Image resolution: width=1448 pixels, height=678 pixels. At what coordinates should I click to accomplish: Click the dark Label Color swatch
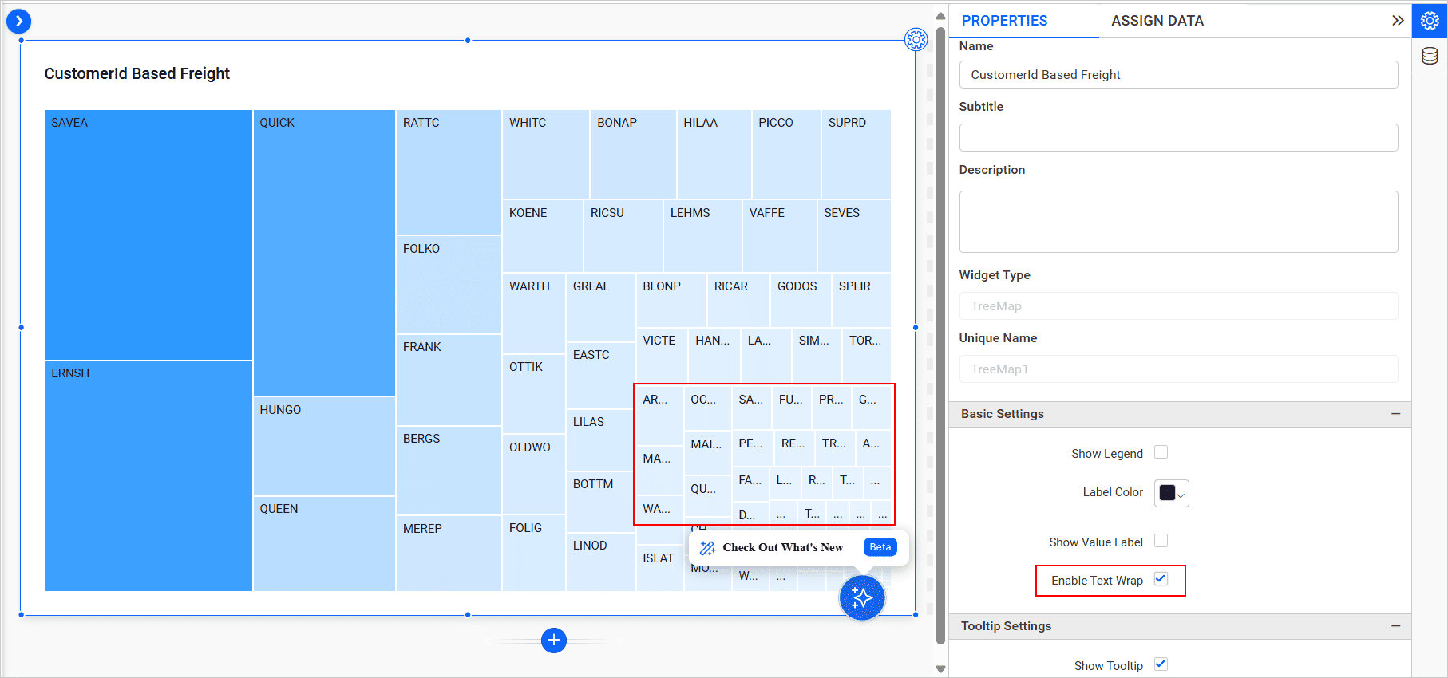pos(1166,493)
